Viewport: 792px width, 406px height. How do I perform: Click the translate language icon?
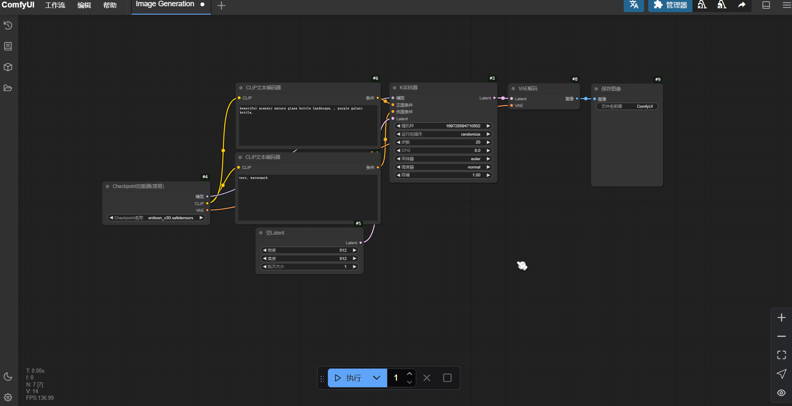click(x=634, y=5)
